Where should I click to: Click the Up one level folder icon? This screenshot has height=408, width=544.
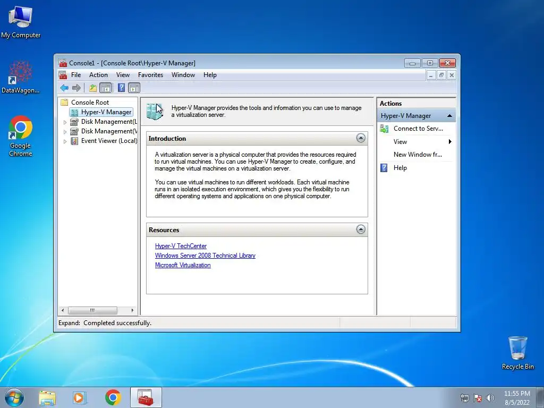[92, 88]
